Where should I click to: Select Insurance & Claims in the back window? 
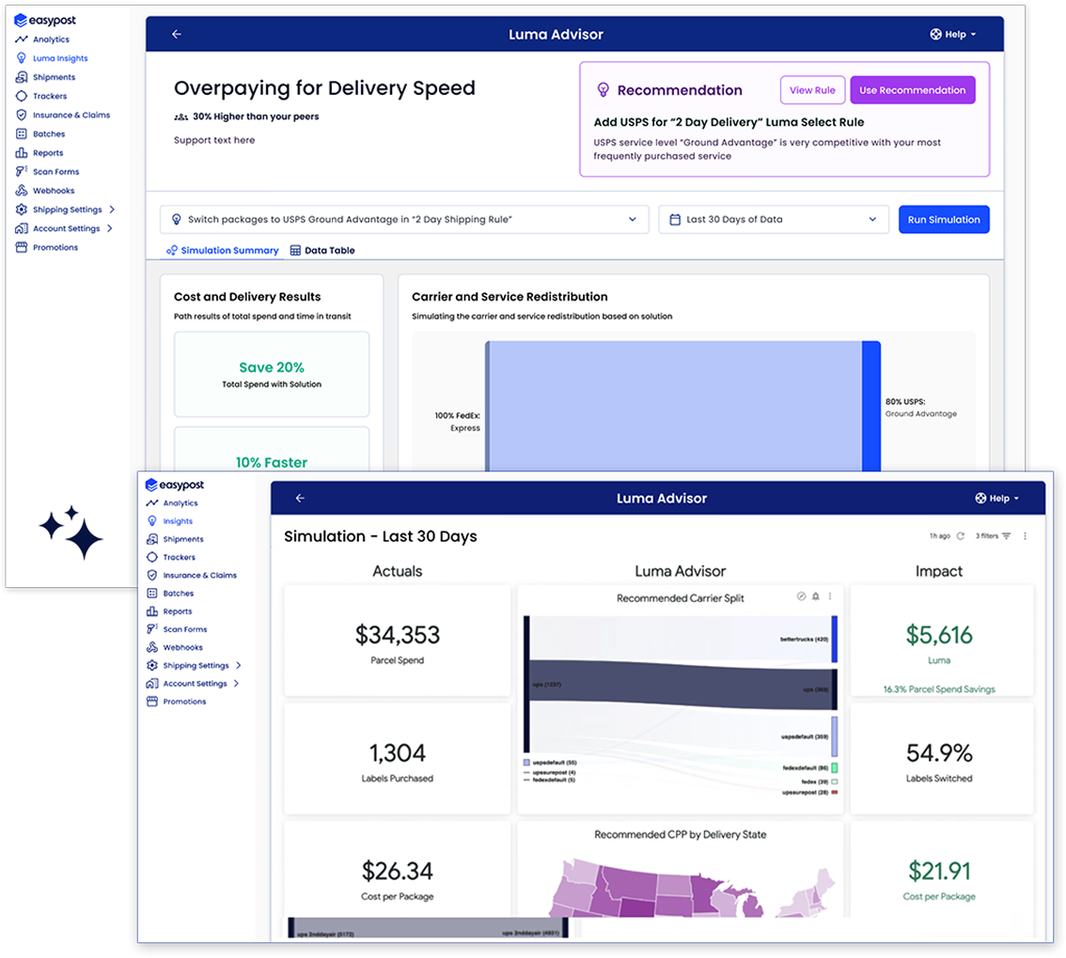(x=63, y=116)
